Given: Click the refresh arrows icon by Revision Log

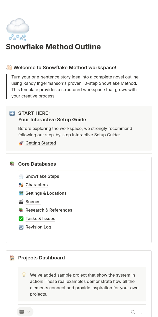Looking at the screenshot, I should (21, 227).
